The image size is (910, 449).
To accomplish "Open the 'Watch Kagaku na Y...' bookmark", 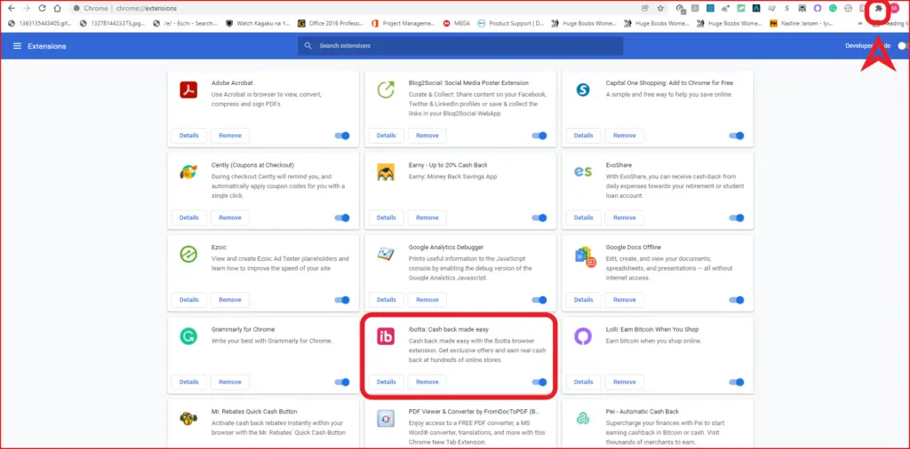I will pos(259,24).
